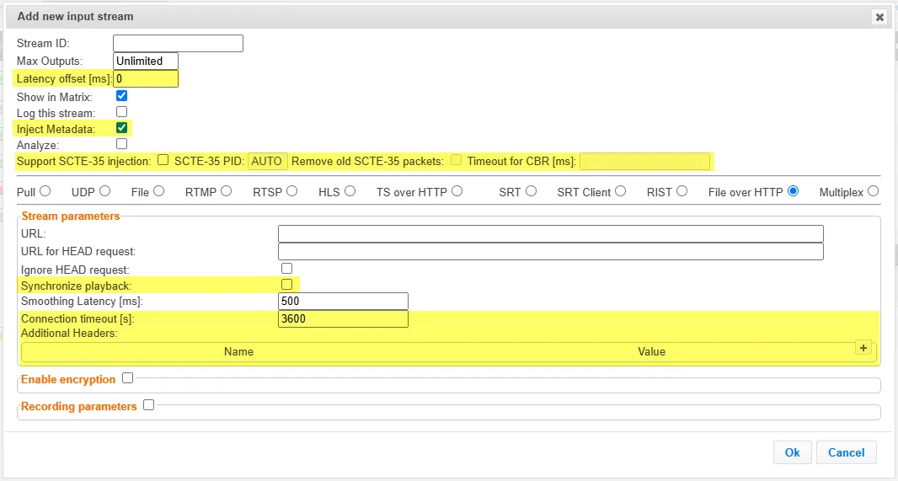Select the Pull input type
898x481 pixels.
[x=45, y=190]
